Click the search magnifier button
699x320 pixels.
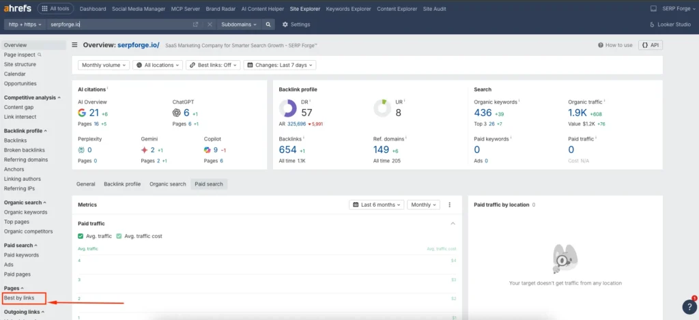tap(269, 25)
